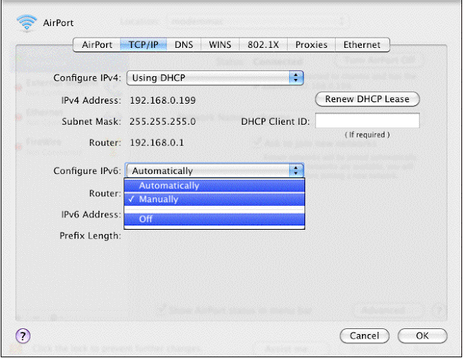Choose Automatically from the IPv6 menu
Image resolution: width=465 pixels, height=358 pixels.
pyautogui.click(x=214, y=186)
